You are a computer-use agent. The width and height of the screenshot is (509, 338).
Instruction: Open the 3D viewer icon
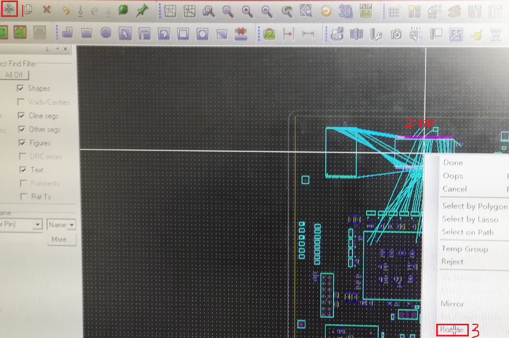[x=345, y=11]
